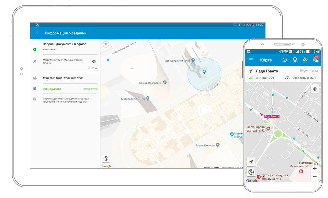The image size is (328, 198).
Task: Switch map layer with phone globe button
Action: pos(251,172)
